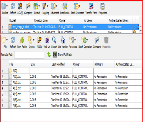Click row number 7 in file list
This screenshot has width=143, height=122.
(x=5, y=106)
